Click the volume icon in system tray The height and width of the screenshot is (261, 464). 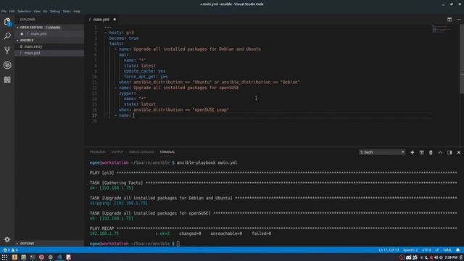pos(436,258)
